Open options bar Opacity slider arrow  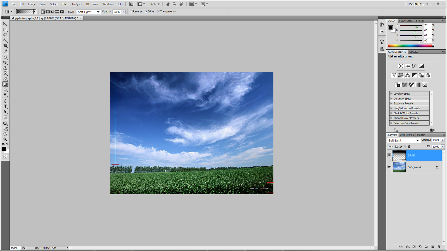[x=123, y=12]
